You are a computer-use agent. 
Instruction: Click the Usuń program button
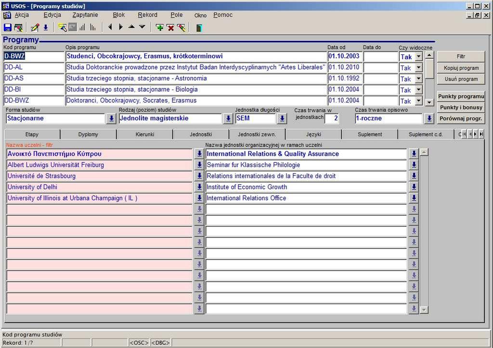coord(461,79)
